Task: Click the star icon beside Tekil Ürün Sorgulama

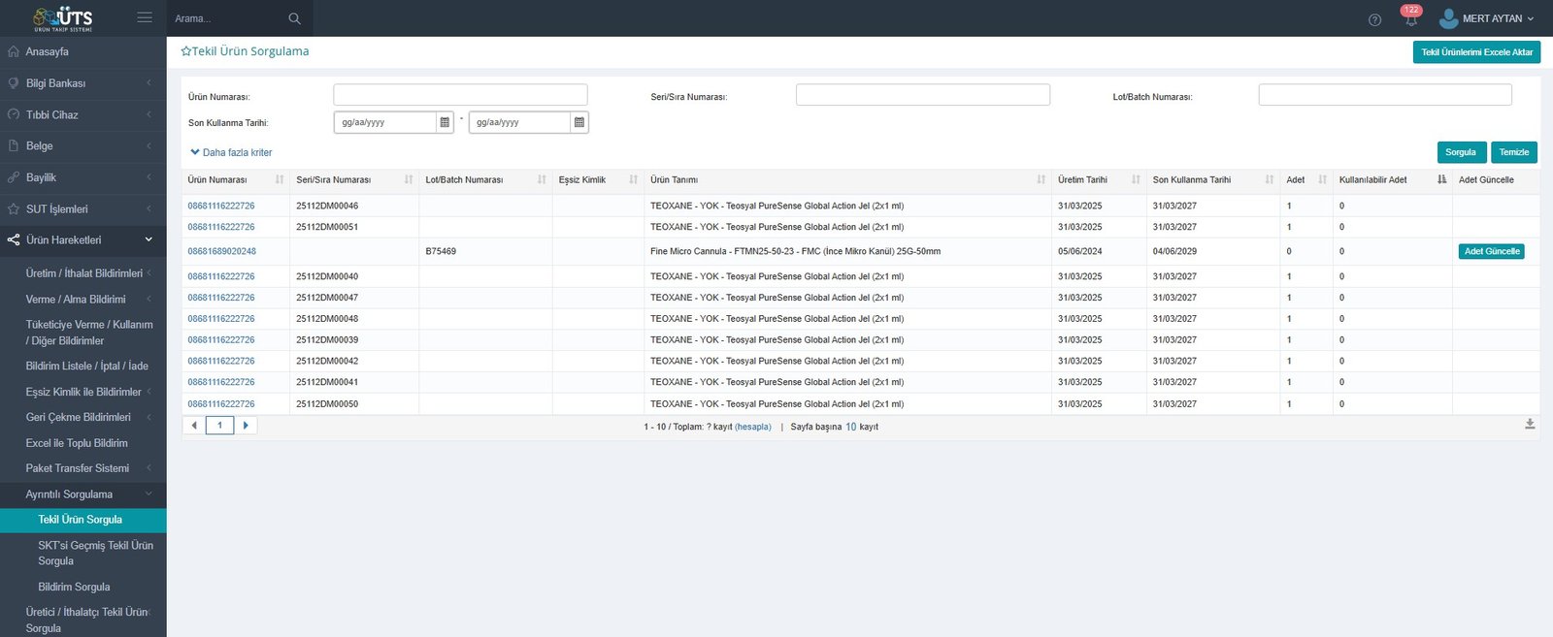Action: [x=186, y=51]
